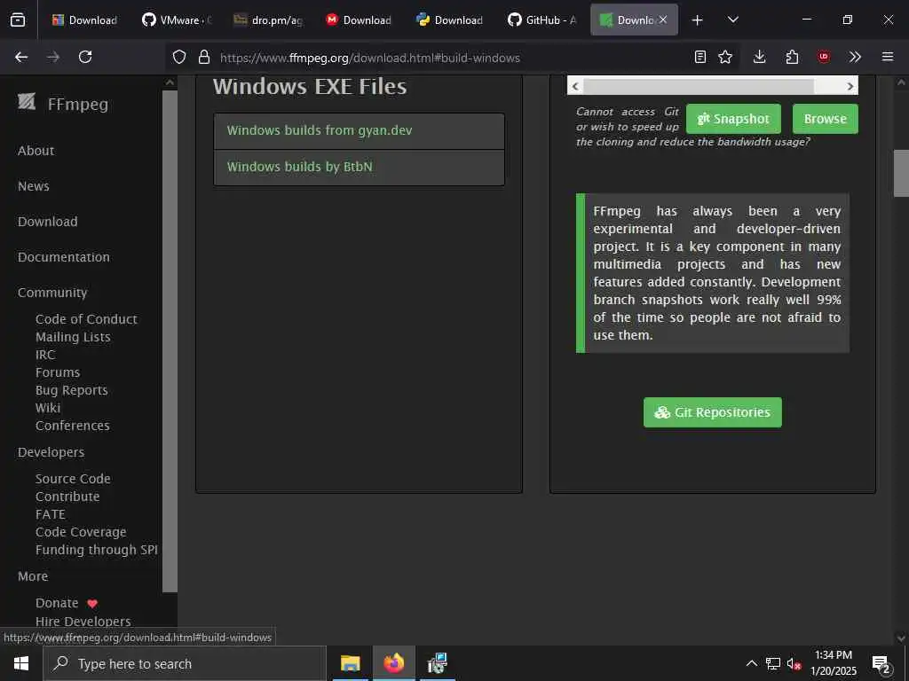
Task: Bookmark this page with the star
Action: (725, 57)
